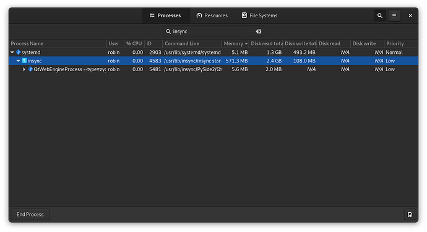Switch to the Processes tab

click(166, 15)
